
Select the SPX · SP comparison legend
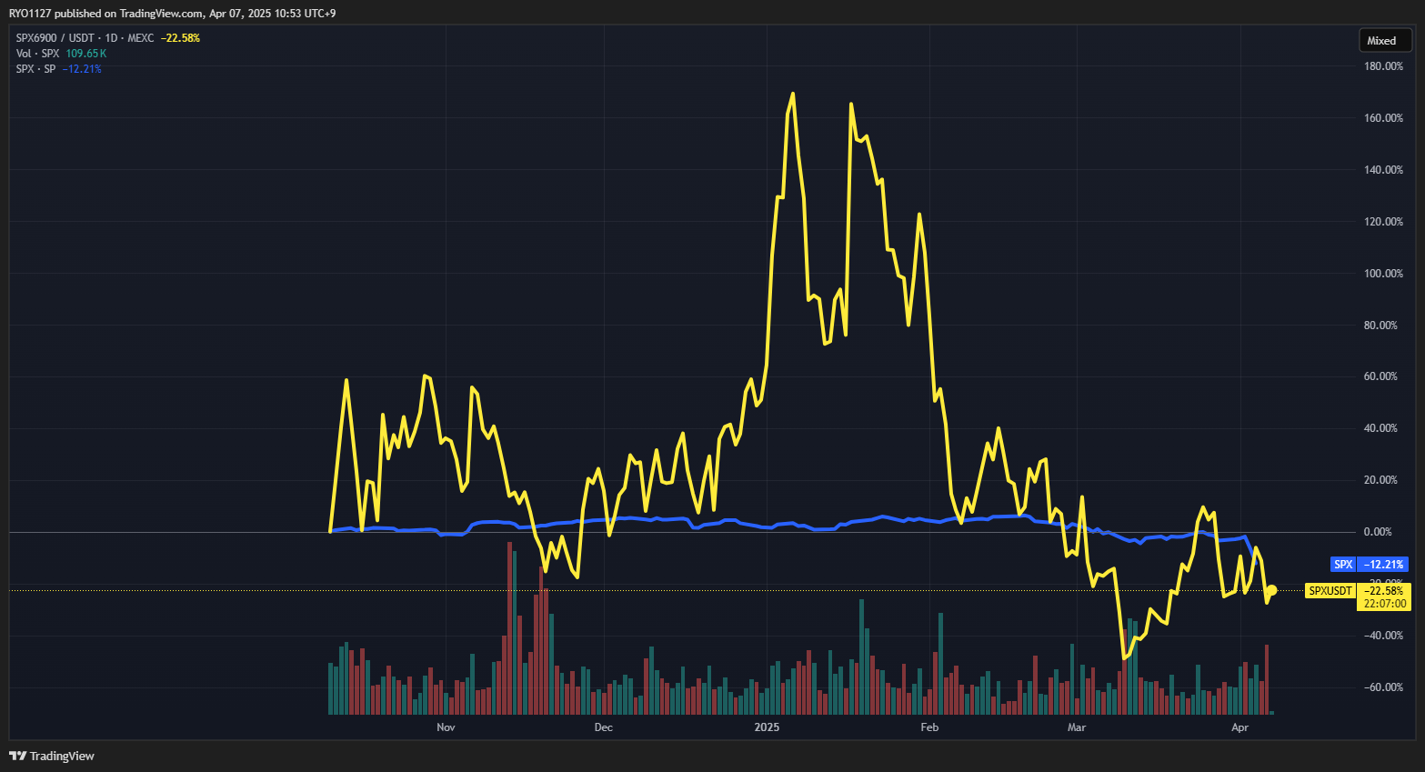(35, 69)
